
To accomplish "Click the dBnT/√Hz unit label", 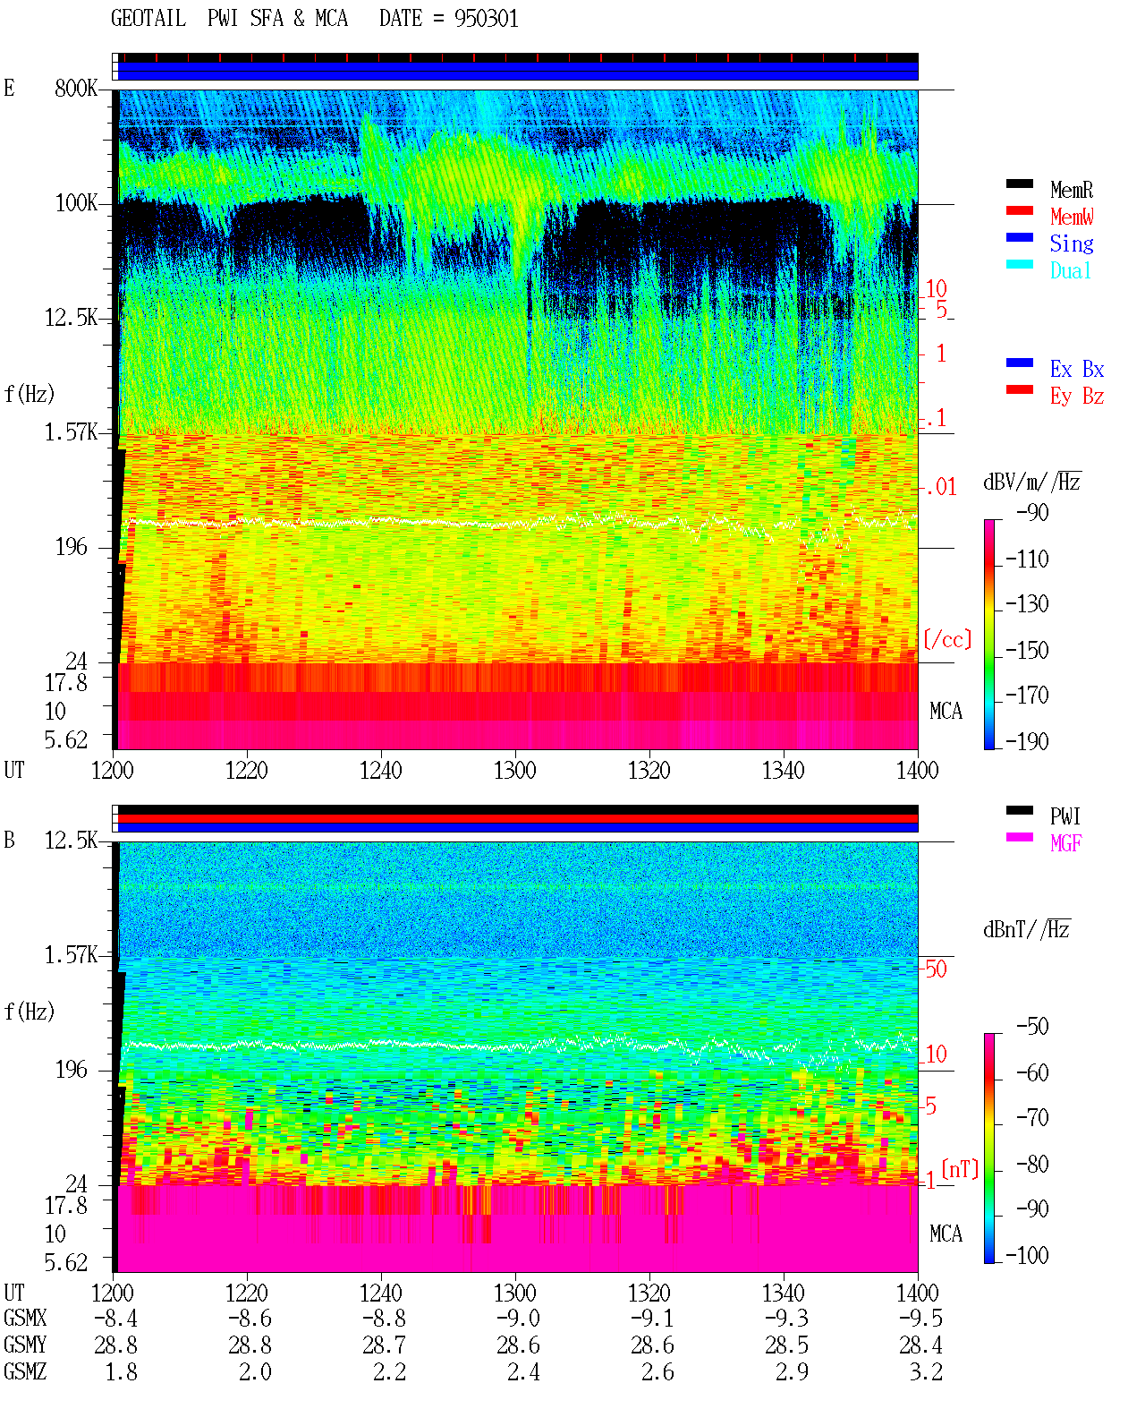I will (1027, 929).
